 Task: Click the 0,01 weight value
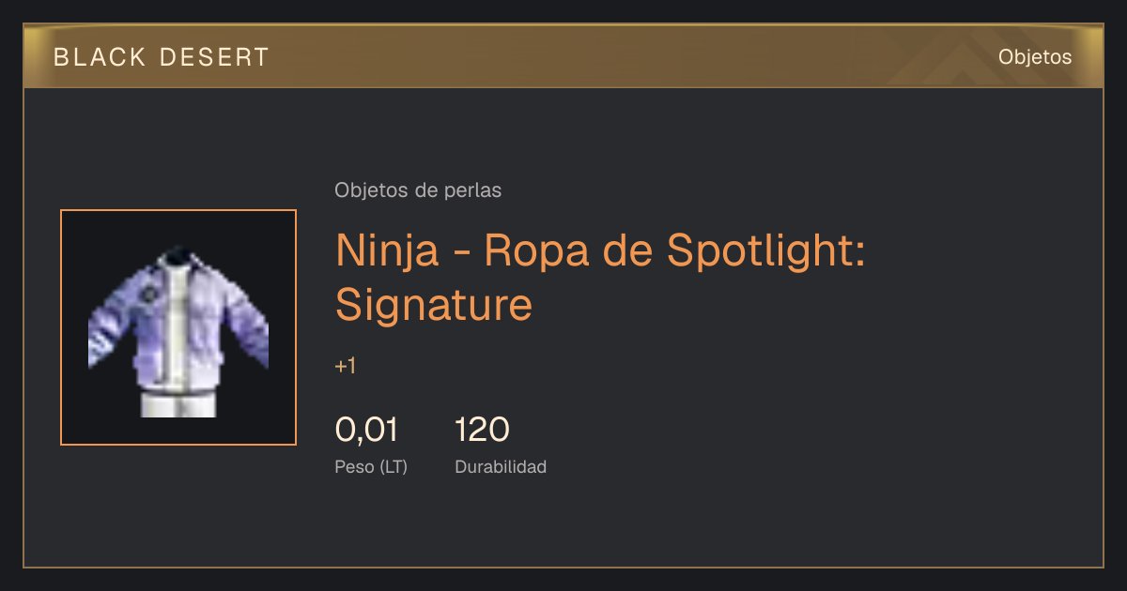pos(366,430)
